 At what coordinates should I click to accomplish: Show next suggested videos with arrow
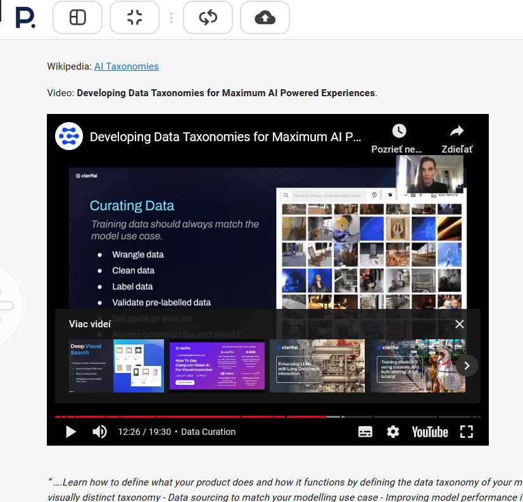[x=467, y=365]
